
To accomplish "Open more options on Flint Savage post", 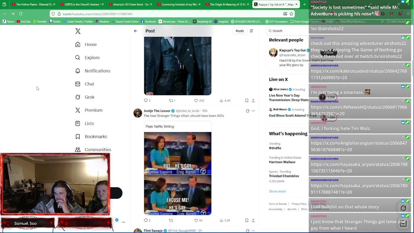I will (253, 231).
